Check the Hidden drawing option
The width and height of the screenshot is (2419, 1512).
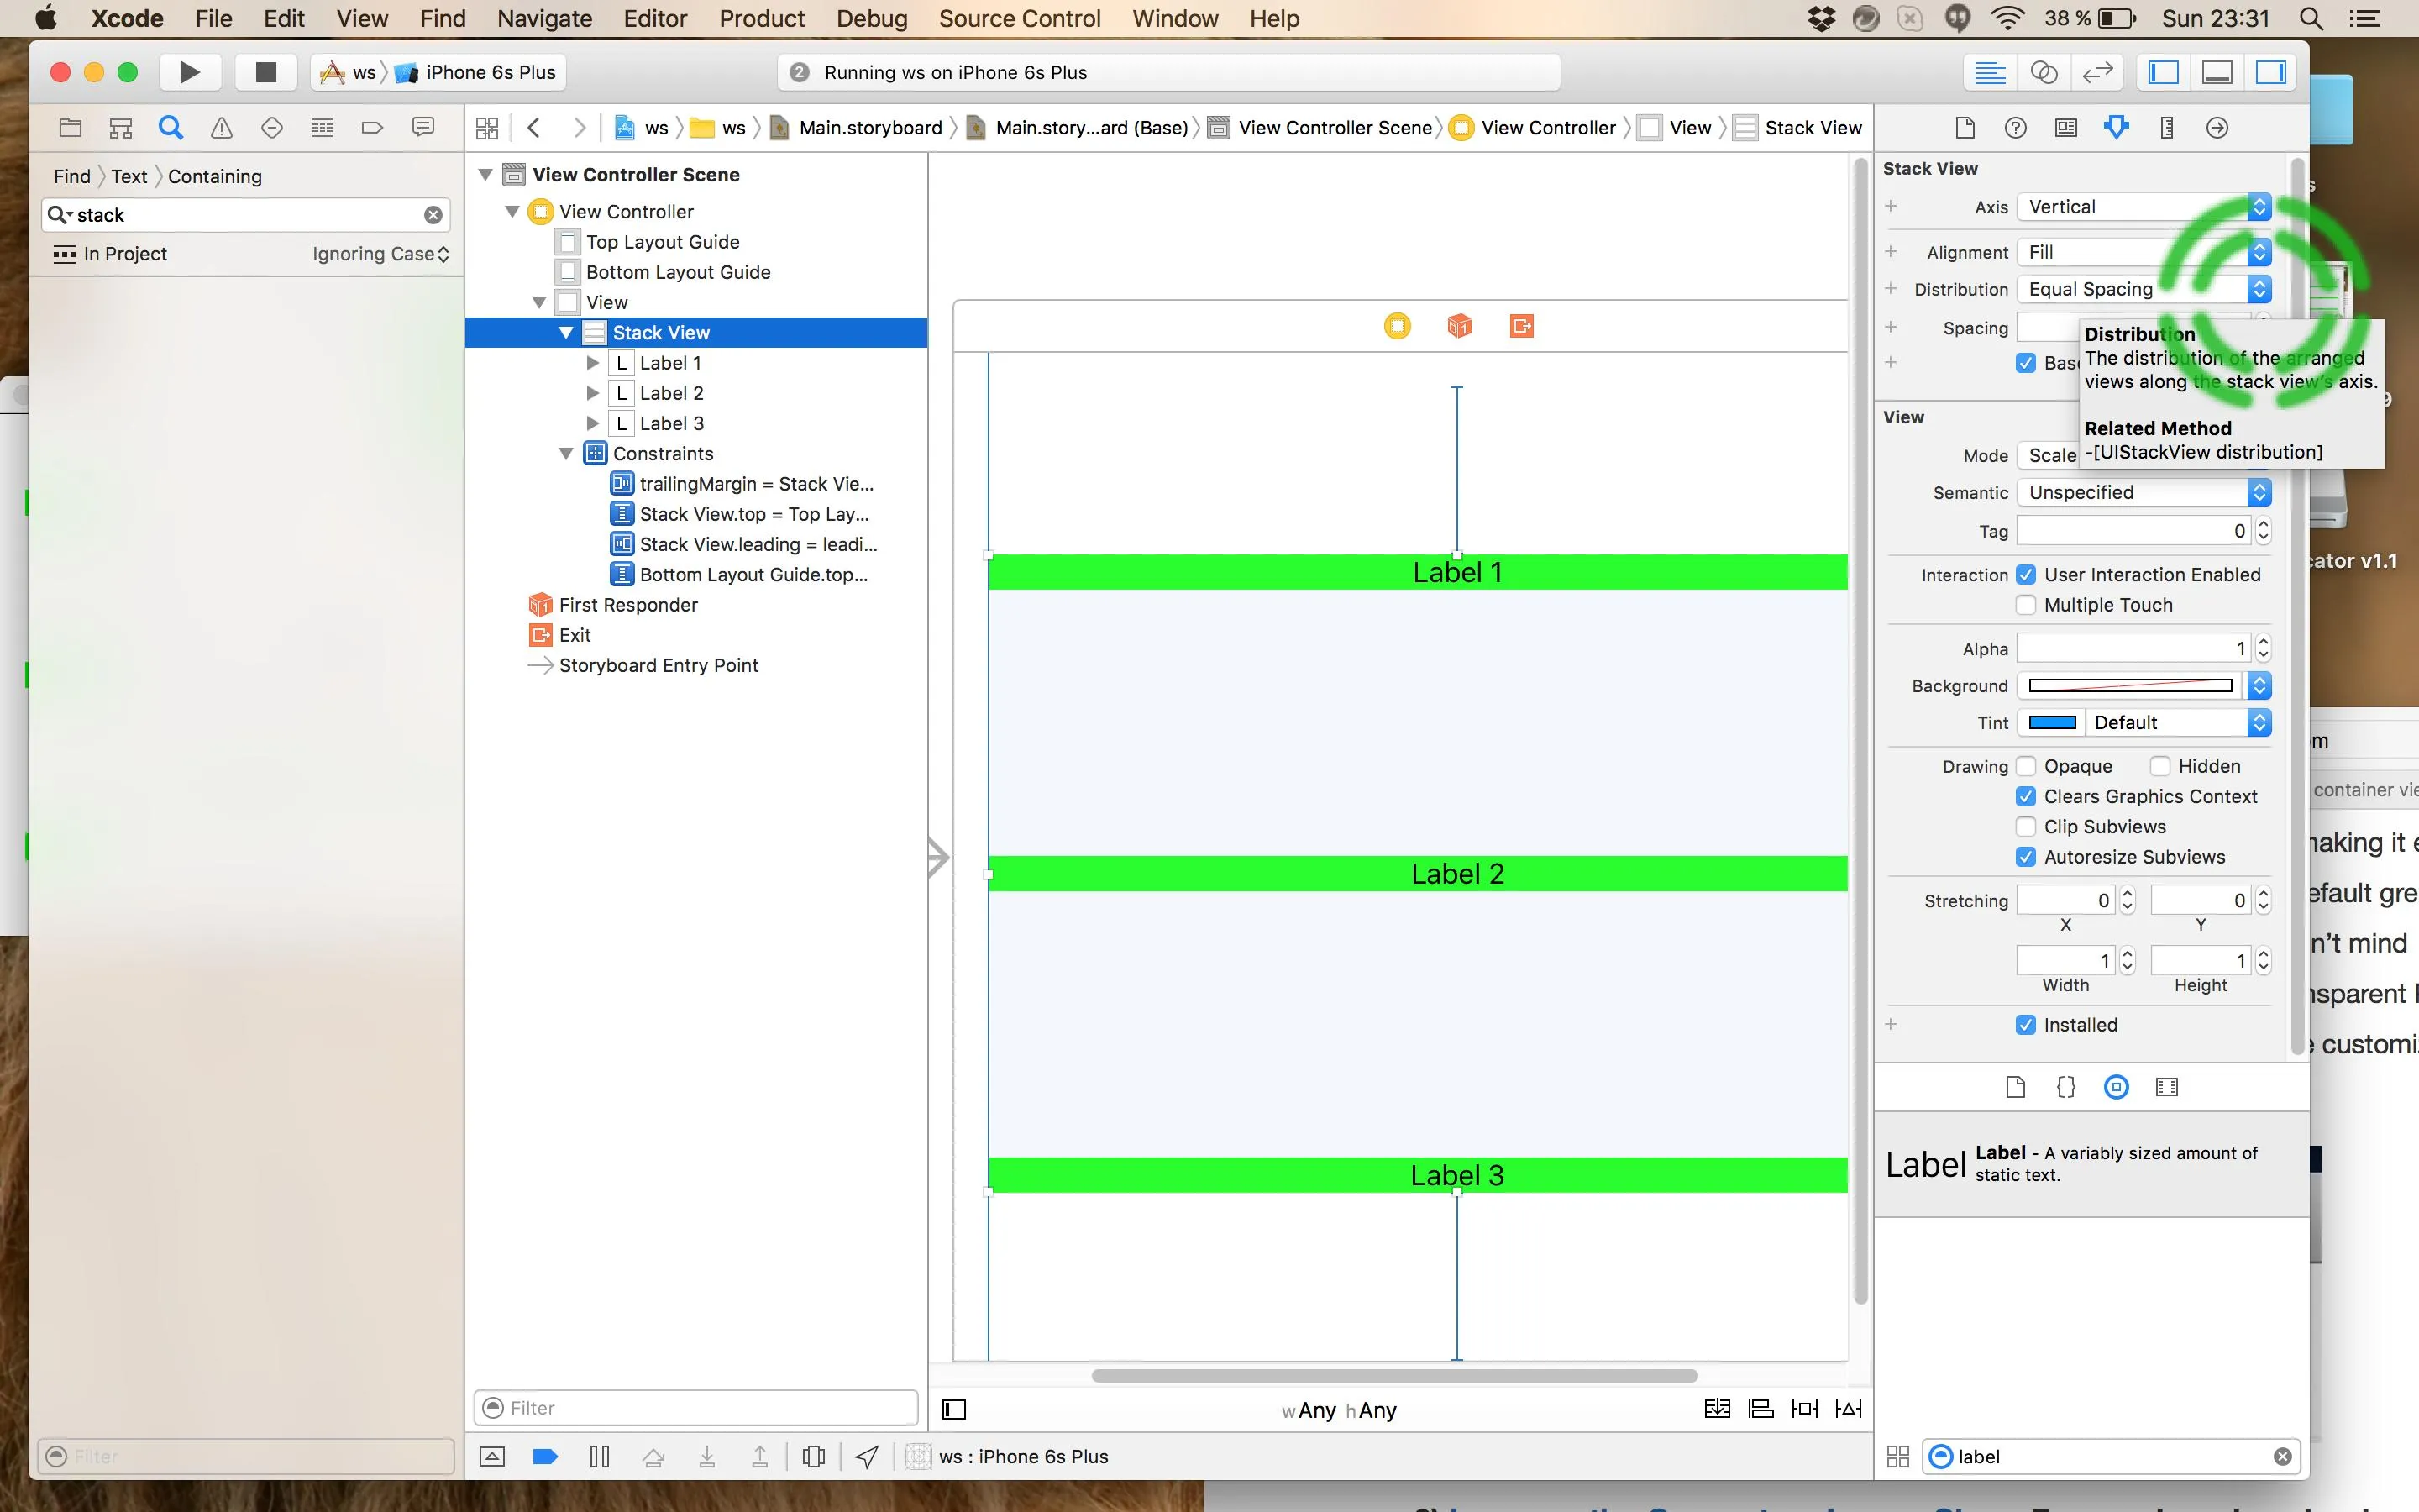point(2159,766)
